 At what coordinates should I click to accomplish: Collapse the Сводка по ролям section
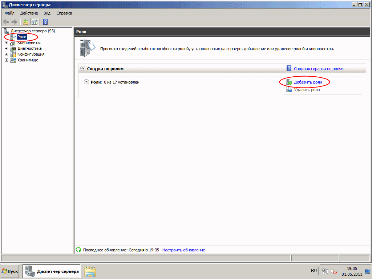[83, 68]
